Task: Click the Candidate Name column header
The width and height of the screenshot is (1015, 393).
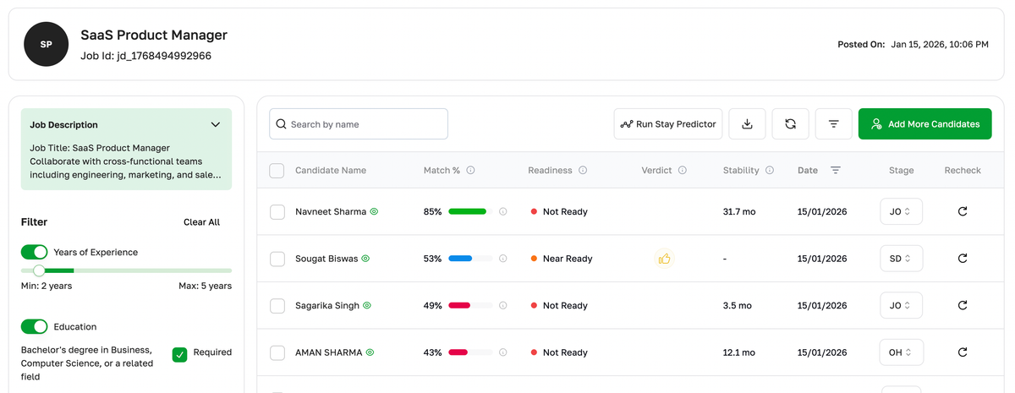Action: point(331,170)
